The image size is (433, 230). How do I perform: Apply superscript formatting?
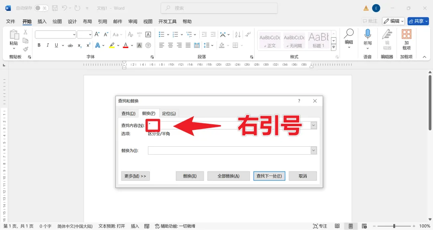(88, 45)
